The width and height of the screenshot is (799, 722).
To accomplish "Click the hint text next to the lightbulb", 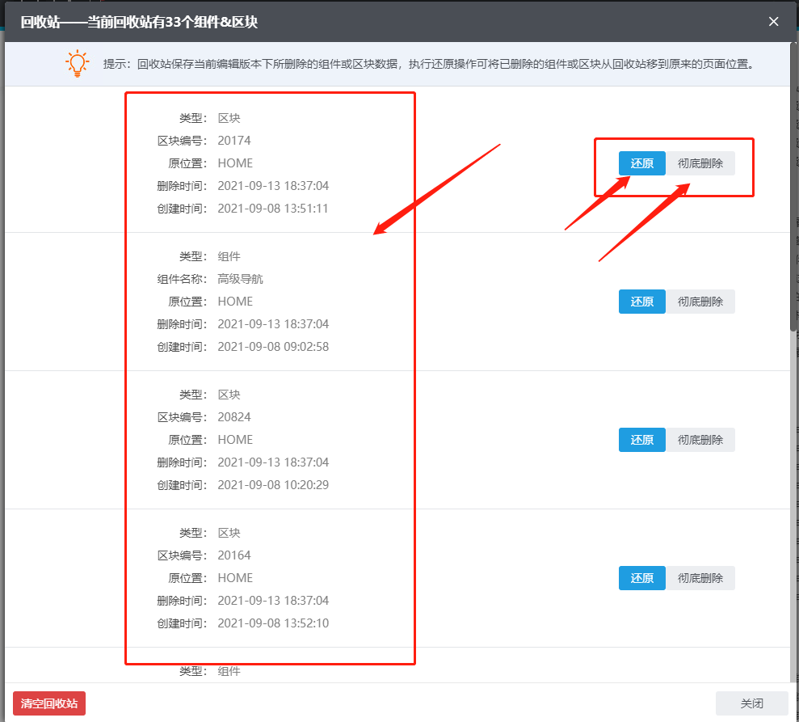I will click(428, 64).
